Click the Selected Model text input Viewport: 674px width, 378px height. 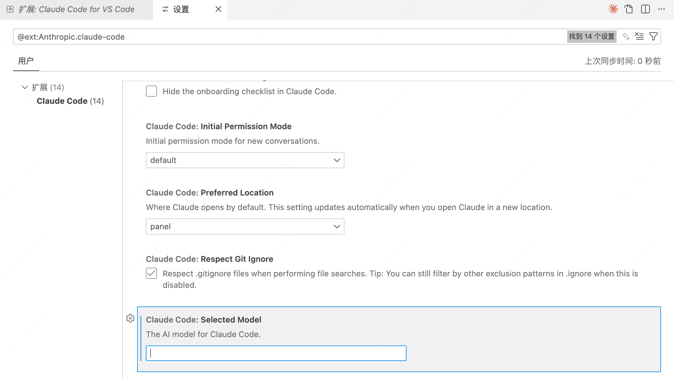click(276, 353)
